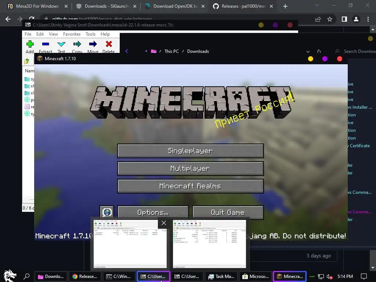Open Chrome's side panel
Image resolution: width=376 pixels, height=282 pixels.
(x=344, y=19)
